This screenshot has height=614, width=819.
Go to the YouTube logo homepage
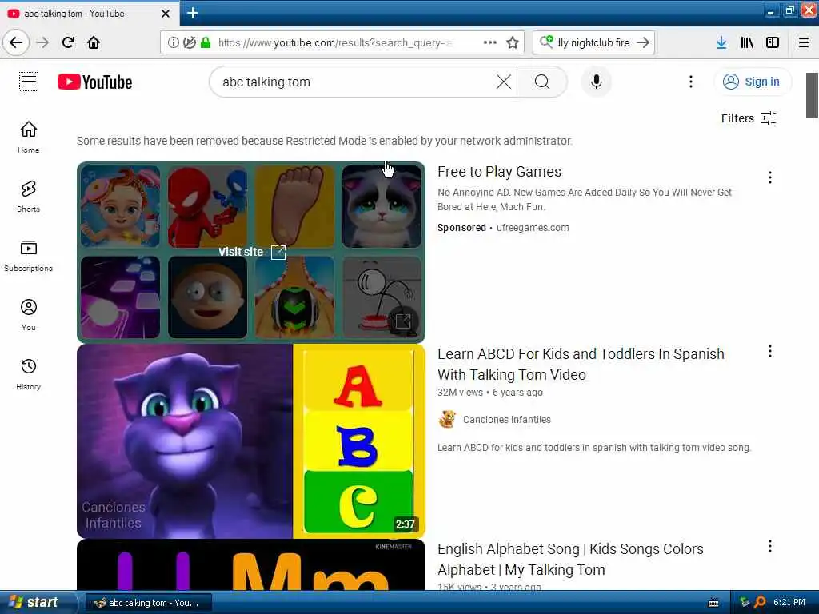click(94, 82)
